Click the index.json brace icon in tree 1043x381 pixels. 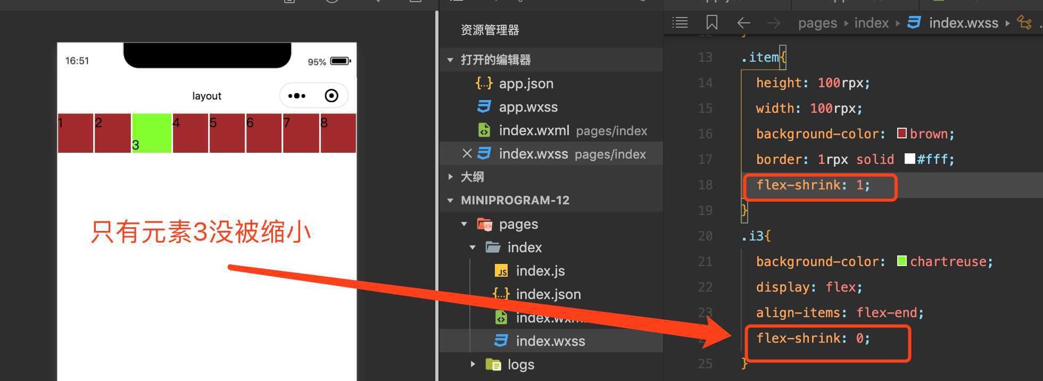pos(501,294)
